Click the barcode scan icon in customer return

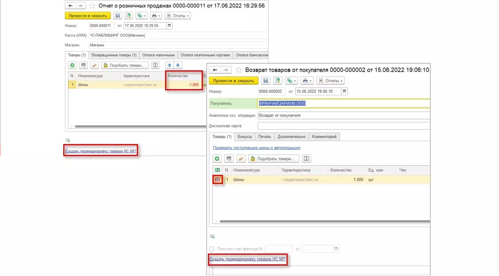click(229, 159)
